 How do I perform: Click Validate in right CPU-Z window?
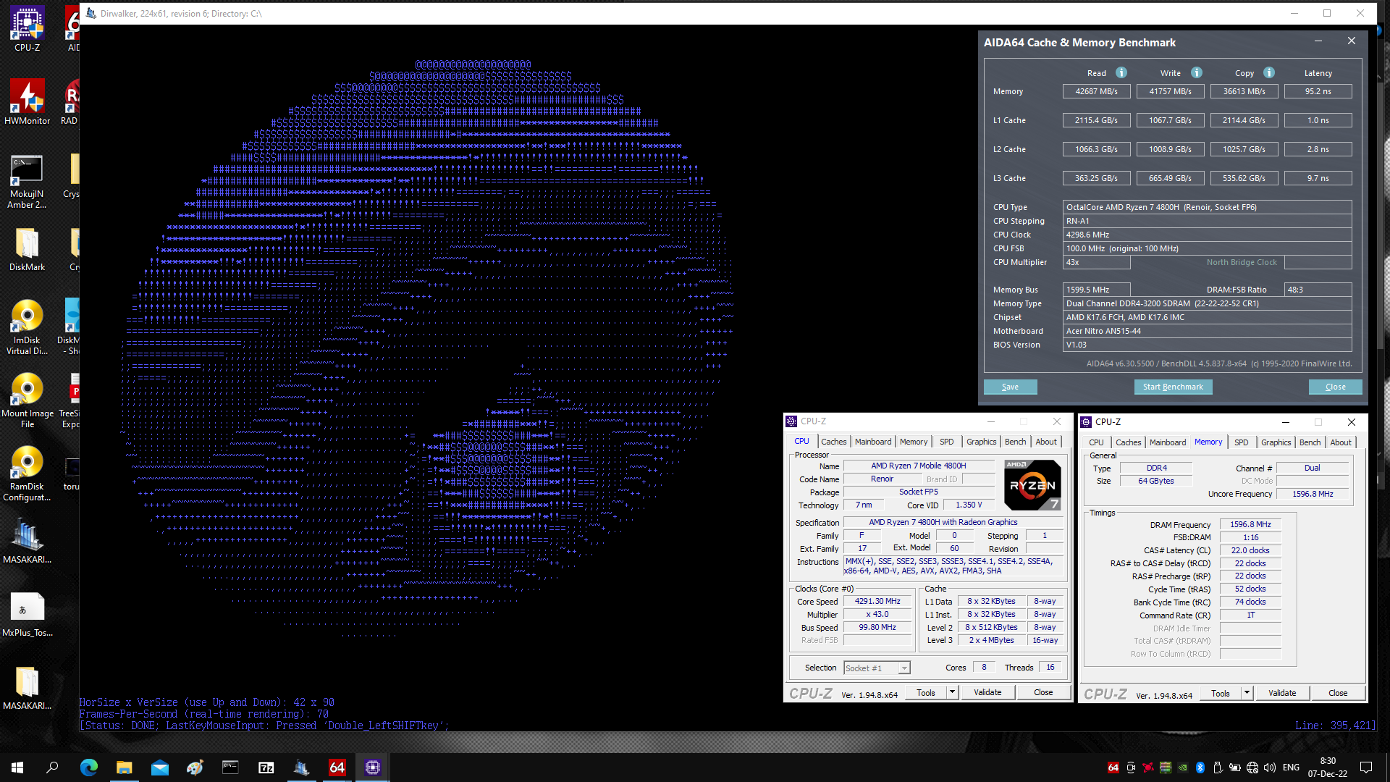point(1282,693)
